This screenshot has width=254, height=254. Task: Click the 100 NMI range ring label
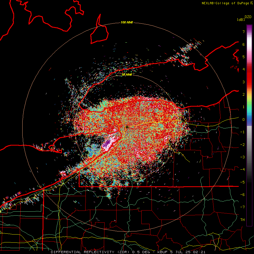pyautogui.click(x=127, y=22)
